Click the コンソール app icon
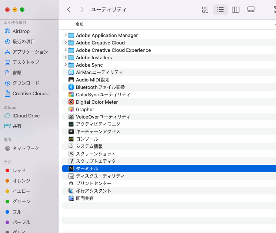Viewport: 276px width, 233px height. (x=71, y=139)
